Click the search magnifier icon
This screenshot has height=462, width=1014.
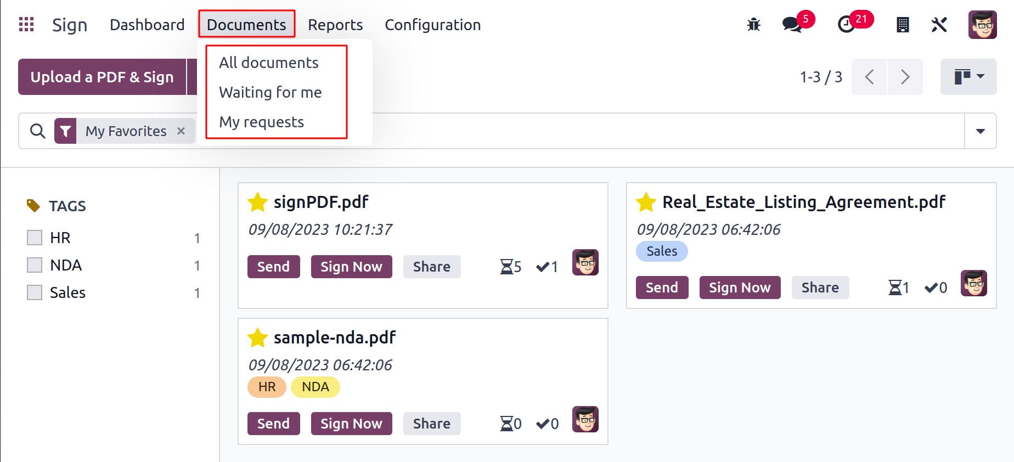pyautogui.click(x=37, y=131)
